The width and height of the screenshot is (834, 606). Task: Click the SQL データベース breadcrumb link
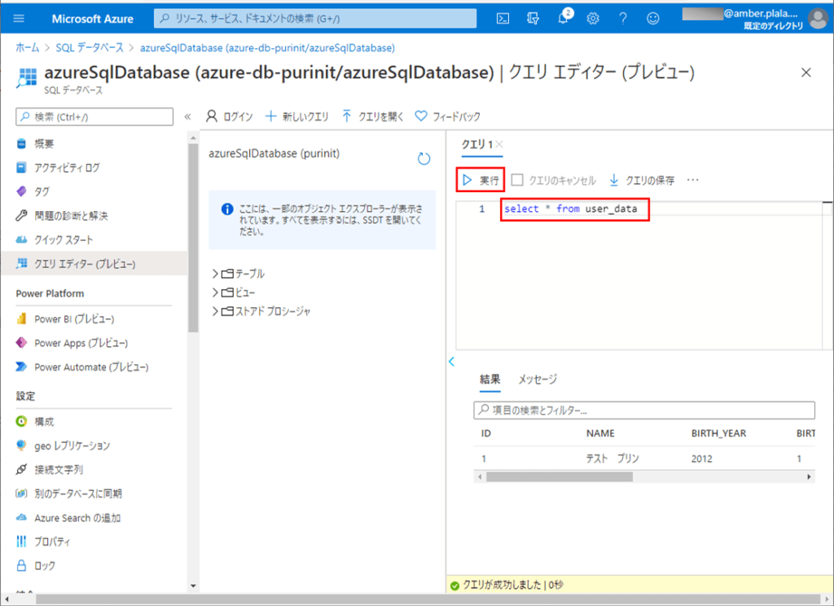coord(90,48)
